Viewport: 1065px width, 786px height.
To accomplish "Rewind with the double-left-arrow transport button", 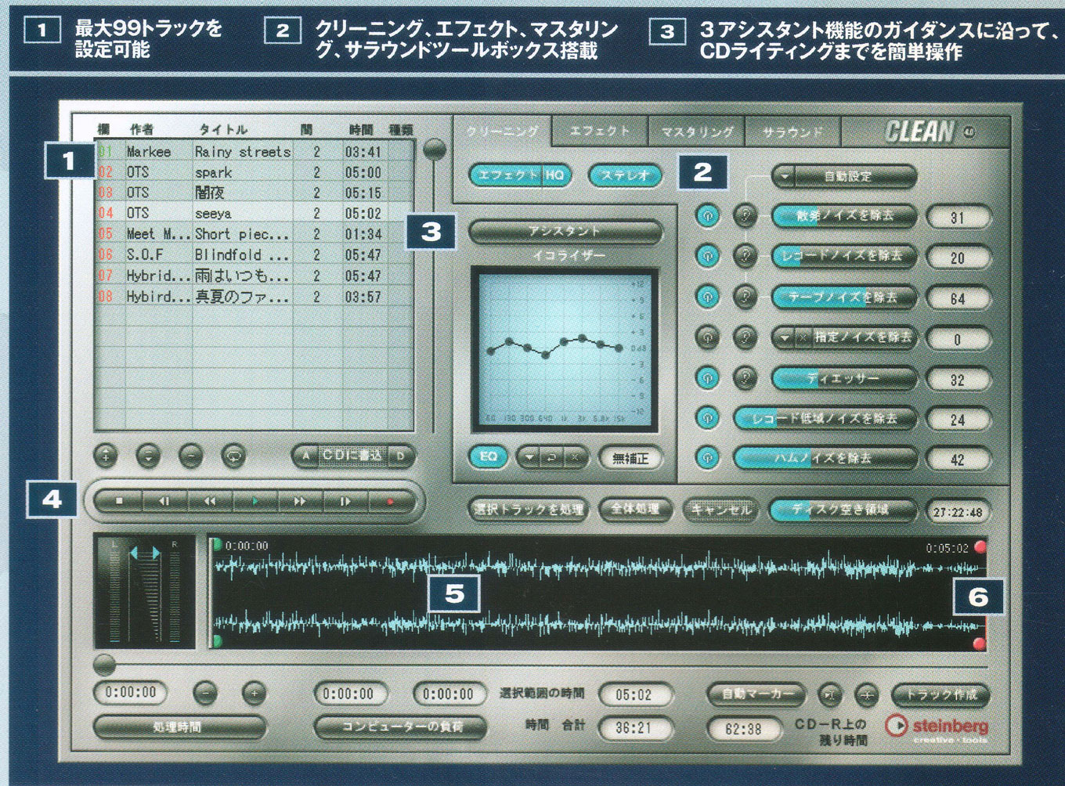I will click(x=210, y=501).
